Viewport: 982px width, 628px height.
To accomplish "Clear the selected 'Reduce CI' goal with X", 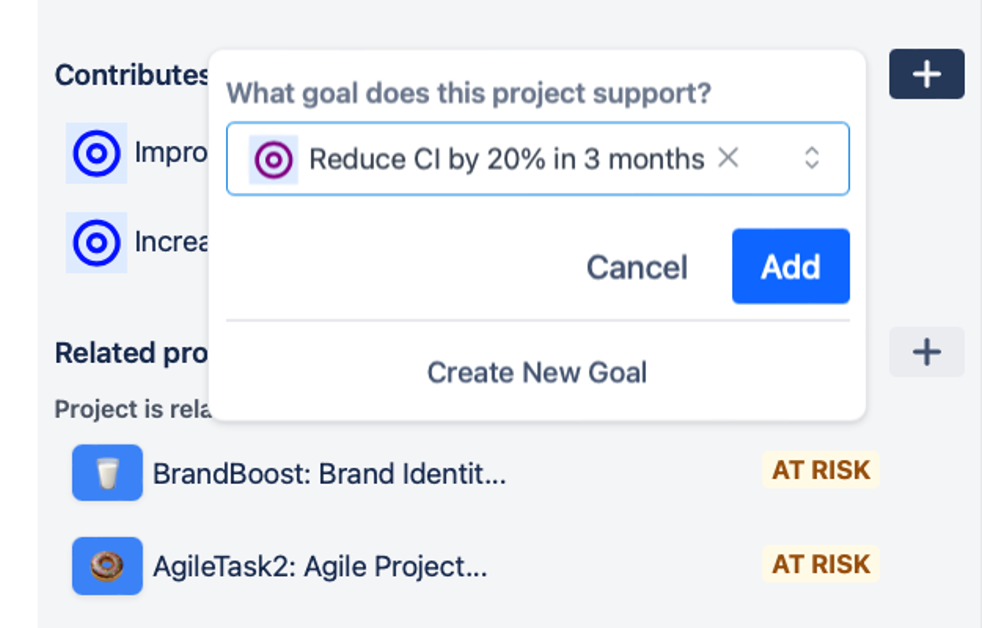I will 728,158.
